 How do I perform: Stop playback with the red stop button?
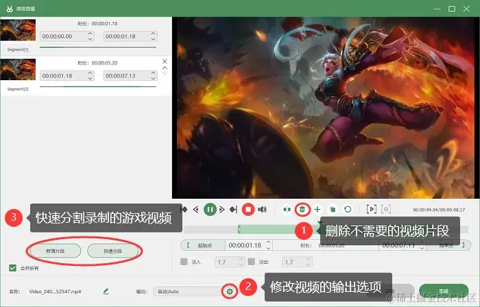248,210
